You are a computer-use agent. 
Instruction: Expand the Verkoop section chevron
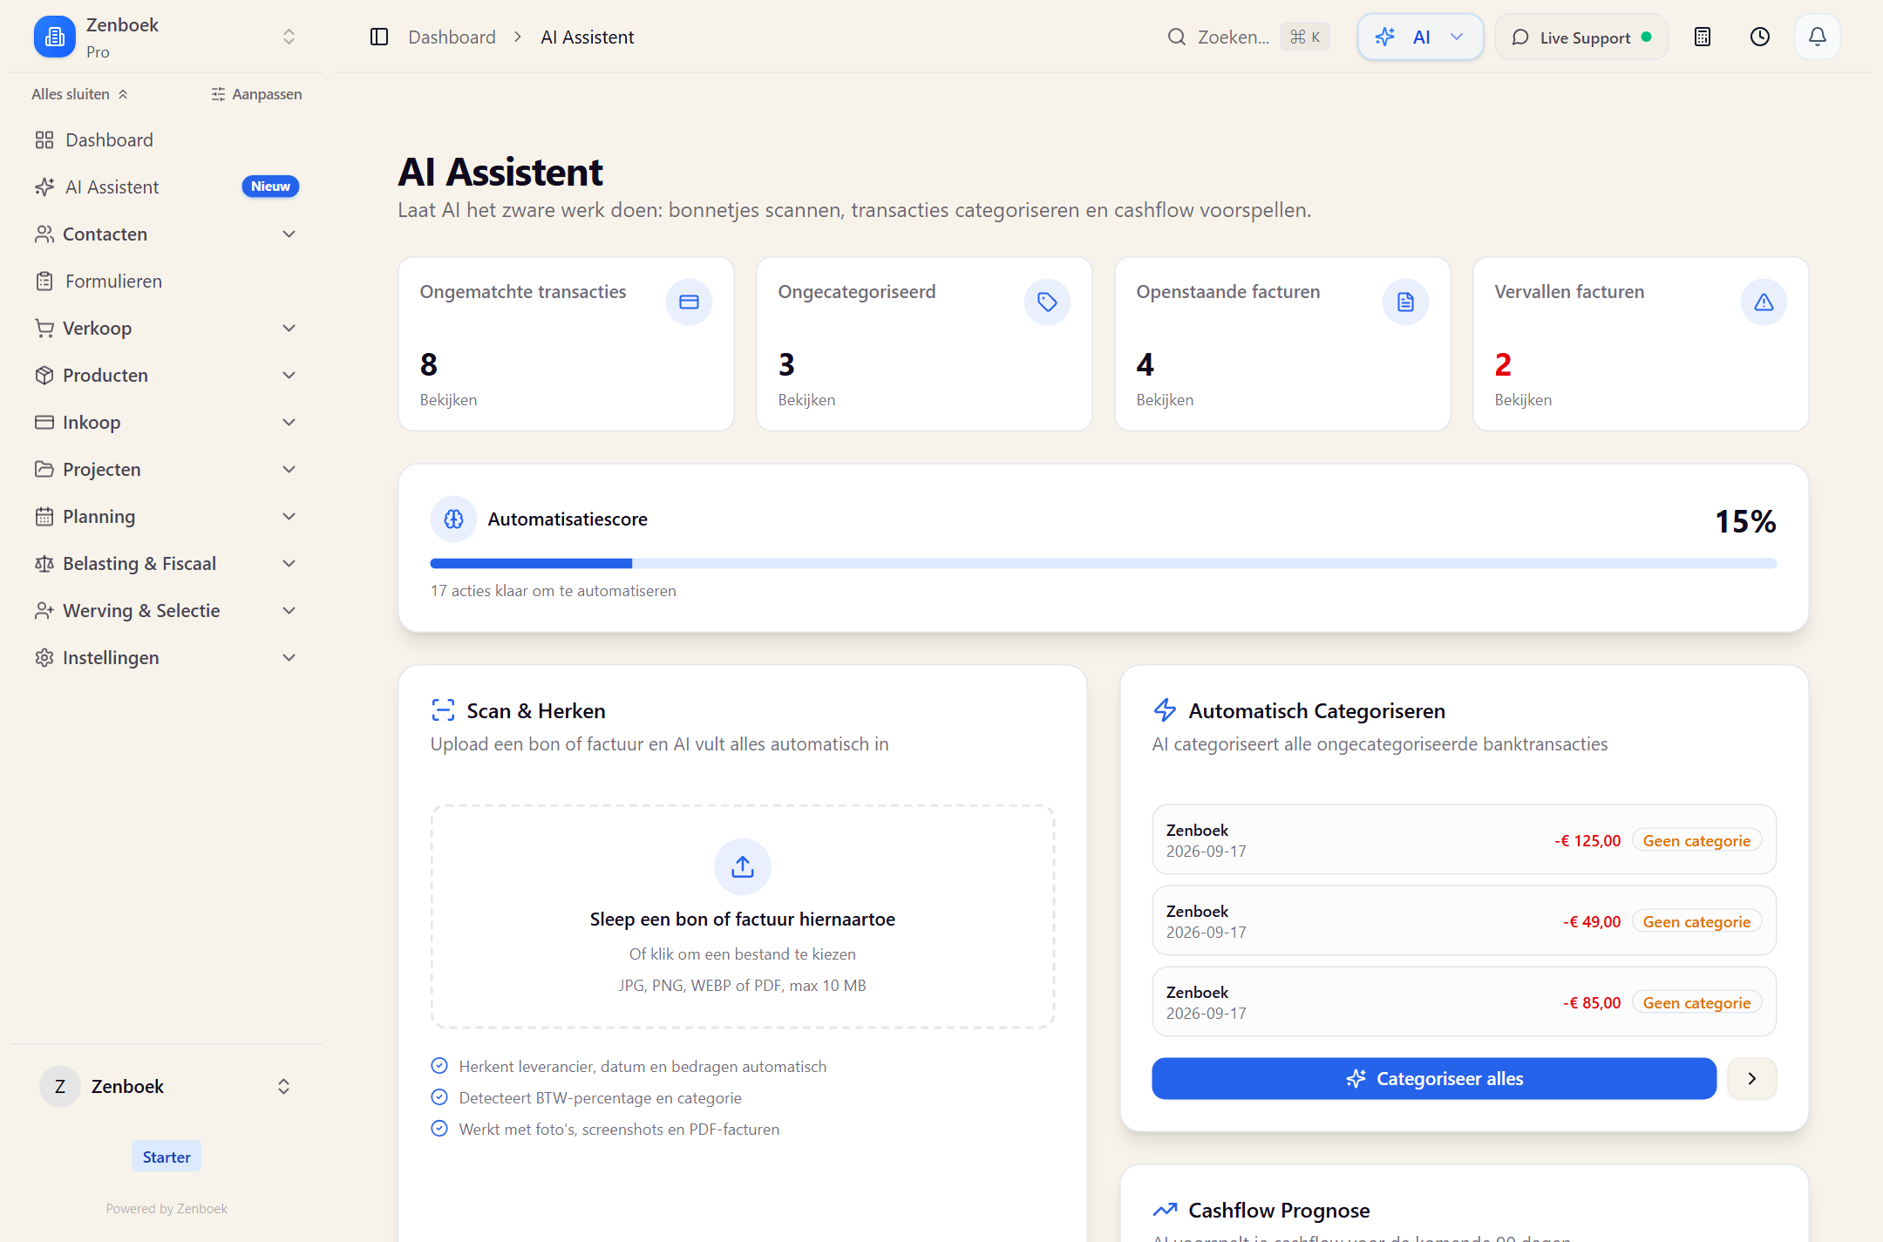[x=289, y=328]
